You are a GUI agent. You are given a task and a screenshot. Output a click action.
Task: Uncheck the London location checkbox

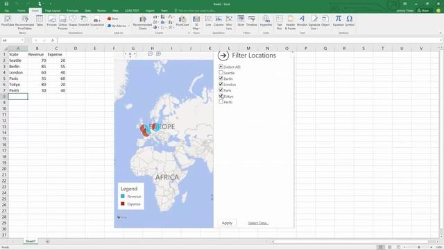click(x=221, y=84)
